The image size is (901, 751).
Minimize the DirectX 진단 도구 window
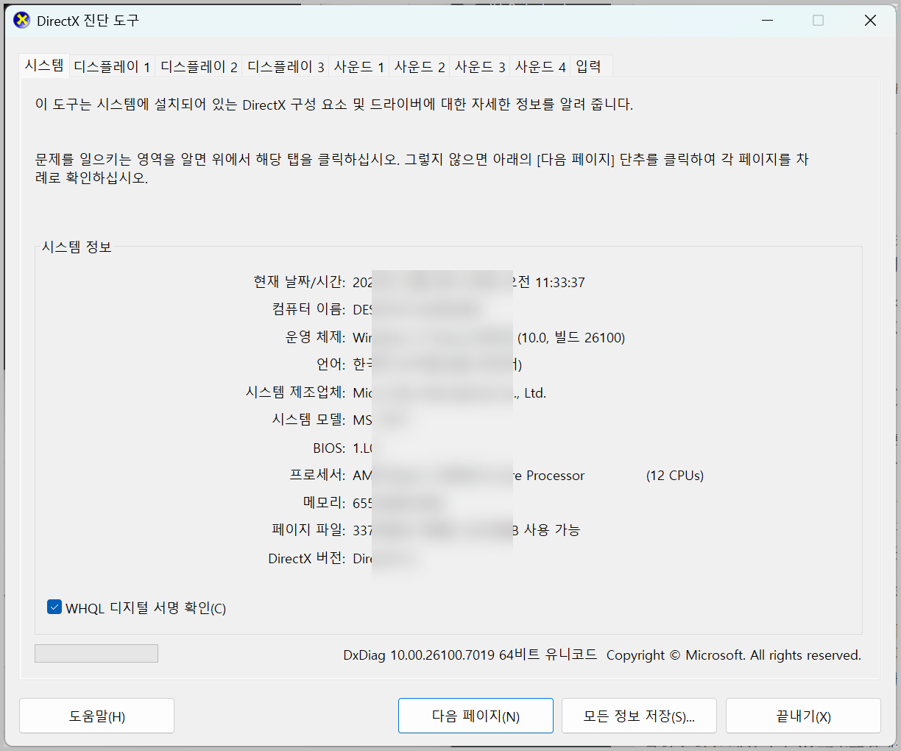(x=768, y=21)
